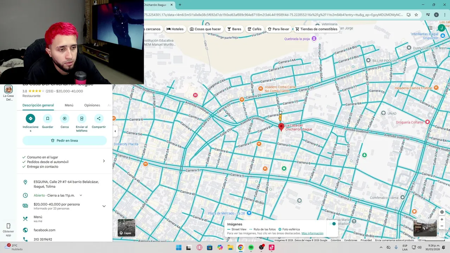Open TikTok from the taskbar
This screenshot has height=253, width=450.
(x=271, y=247)
